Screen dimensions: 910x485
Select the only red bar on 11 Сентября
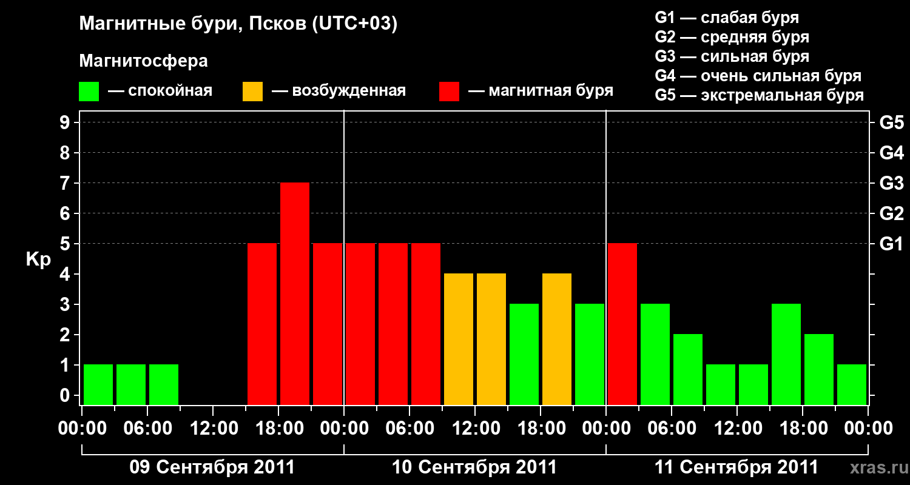(622, 324)
